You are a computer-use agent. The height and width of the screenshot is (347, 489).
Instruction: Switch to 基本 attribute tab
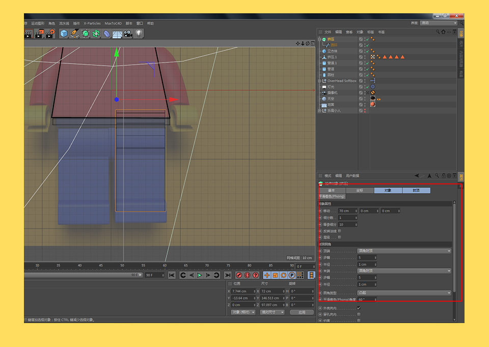(332, 191)
